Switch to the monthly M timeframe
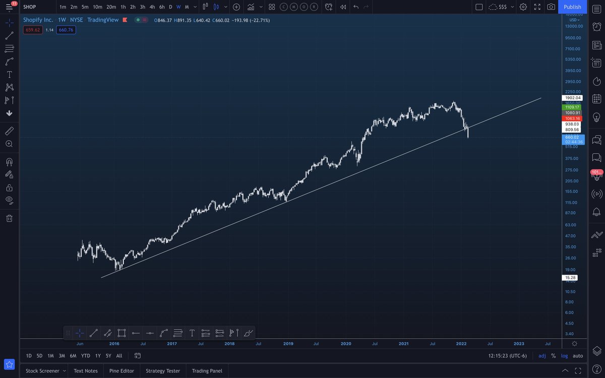Screen dimensions: 605x378 187,7
